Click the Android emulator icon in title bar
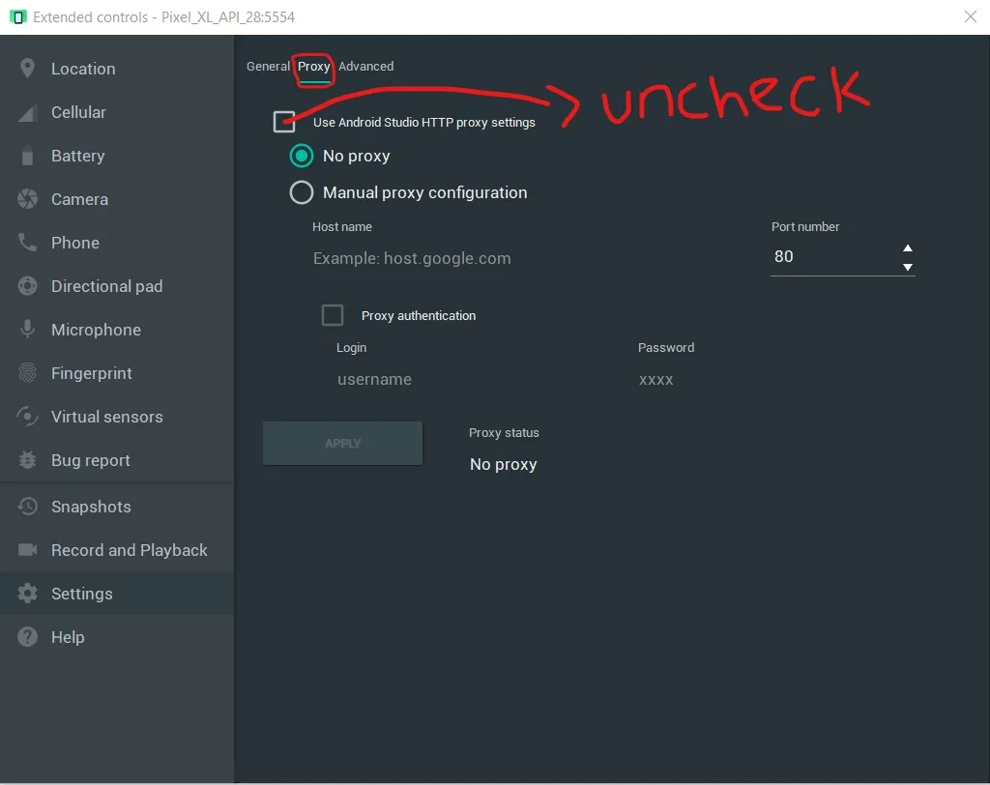 pos(18,17)
